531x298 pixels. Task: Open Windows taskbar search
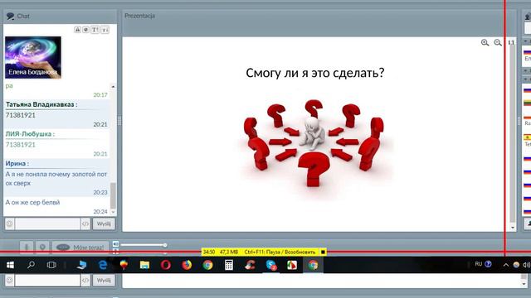pyautogui.click(x=32, y=265)
